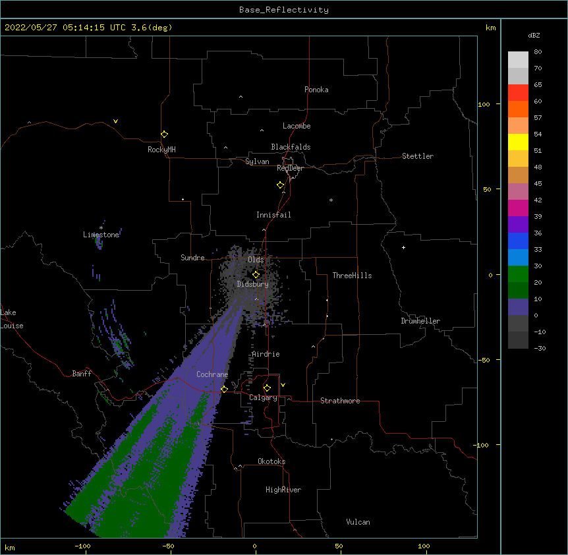Click the Cochrane town label
Image resolution: width=568 pixels, height=555 pixels.
pos(212,374)
